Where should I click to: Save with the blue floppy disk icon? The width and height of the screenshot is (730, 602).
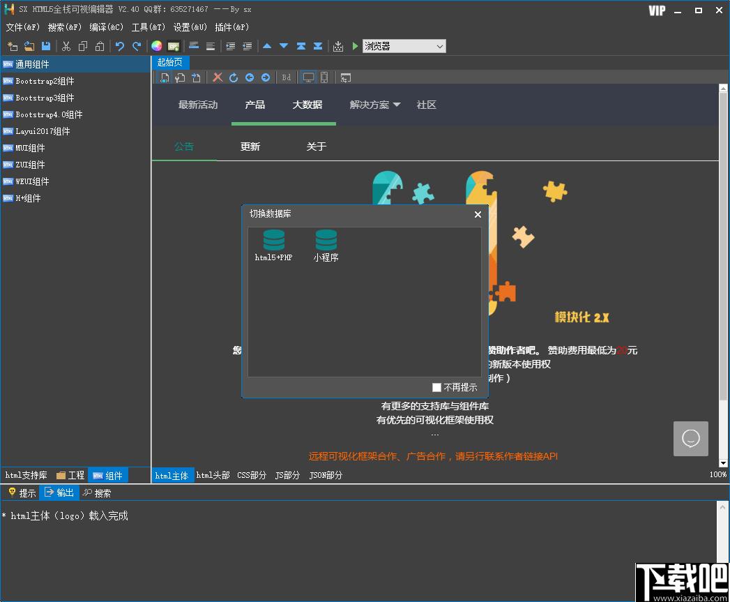[45, 46]
